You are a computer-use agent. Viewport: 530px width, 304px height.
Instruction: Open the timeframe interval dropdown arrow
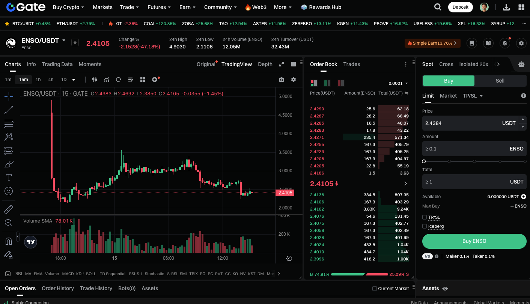click(x=74, y=80)
